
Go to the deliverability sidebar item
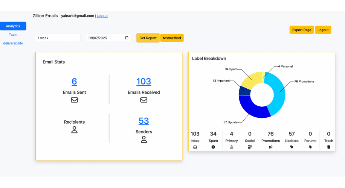coord(13,43)
